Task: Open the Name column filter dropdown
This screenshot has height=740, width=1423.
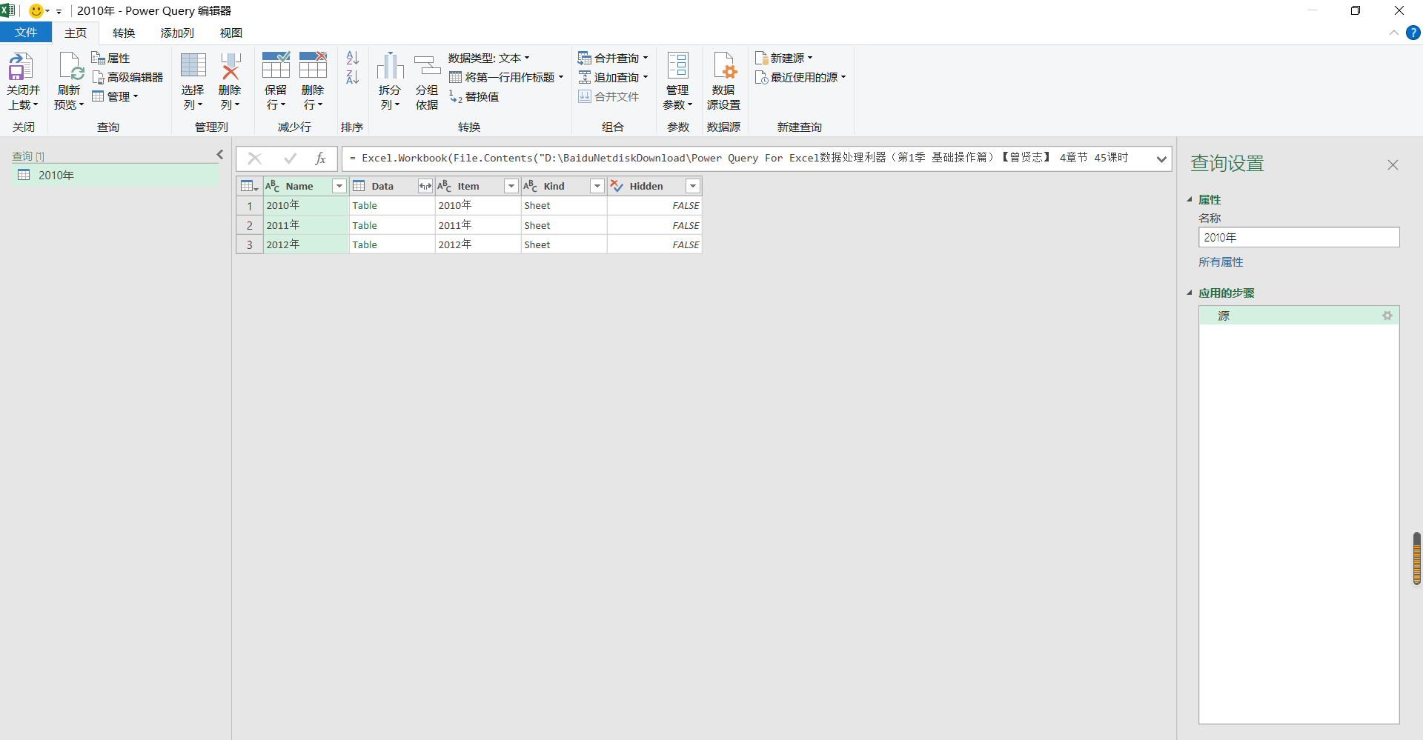Action: 339,186
